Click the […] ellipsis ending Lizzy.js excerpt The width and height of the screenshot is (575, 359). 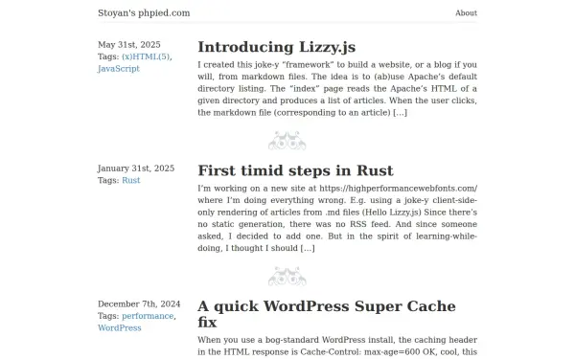(x=400, y=112)
